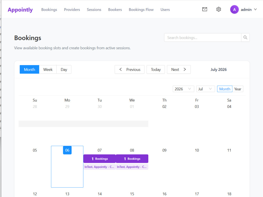Open the Jul month dropdown
The image size is (263, 197).
[x=205, y=89]
